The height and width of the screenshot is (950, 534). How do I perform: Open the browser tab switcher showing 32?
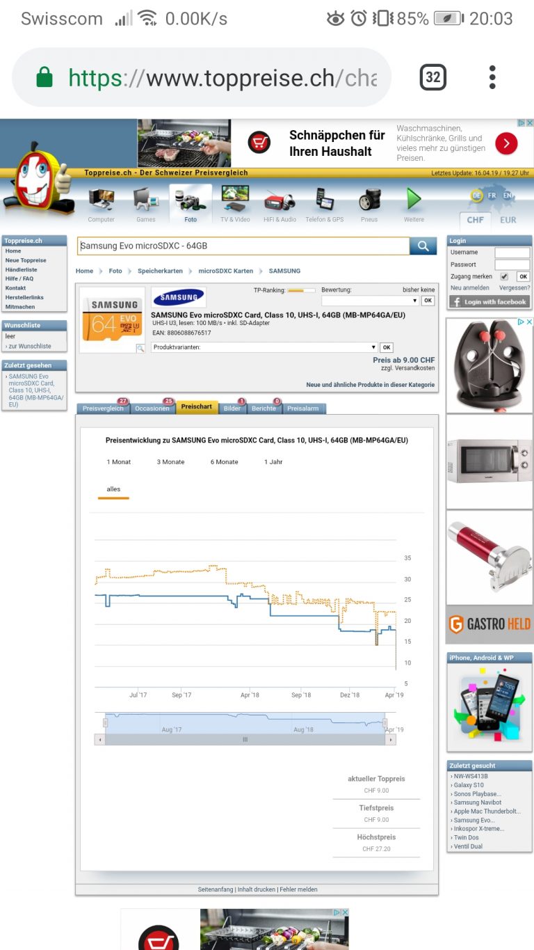pos(433,77)
